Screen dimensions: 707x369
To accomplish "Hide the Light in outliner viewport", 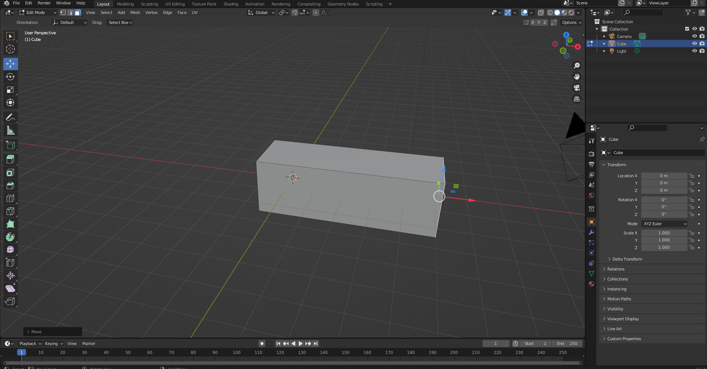I will (694, 51).
